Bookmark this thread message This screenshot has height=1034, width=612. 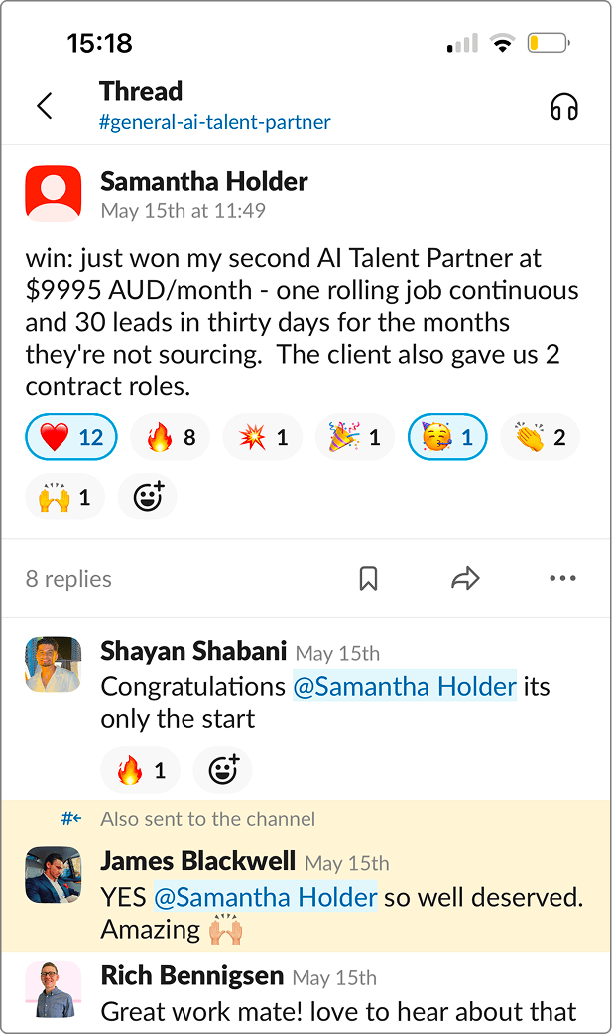368,579
